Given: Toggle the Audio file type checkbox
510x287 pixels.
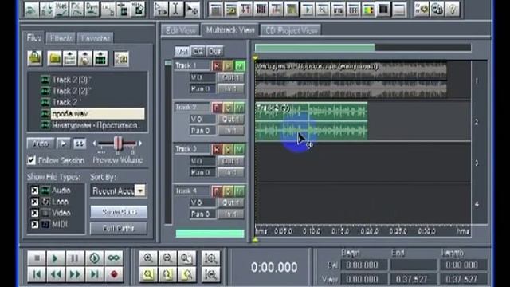Looking at the screenshot, I should coord(34,190).
